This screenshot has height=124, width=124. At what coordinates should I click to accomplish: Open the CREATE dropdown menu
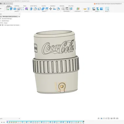click(x=17, y=11)
